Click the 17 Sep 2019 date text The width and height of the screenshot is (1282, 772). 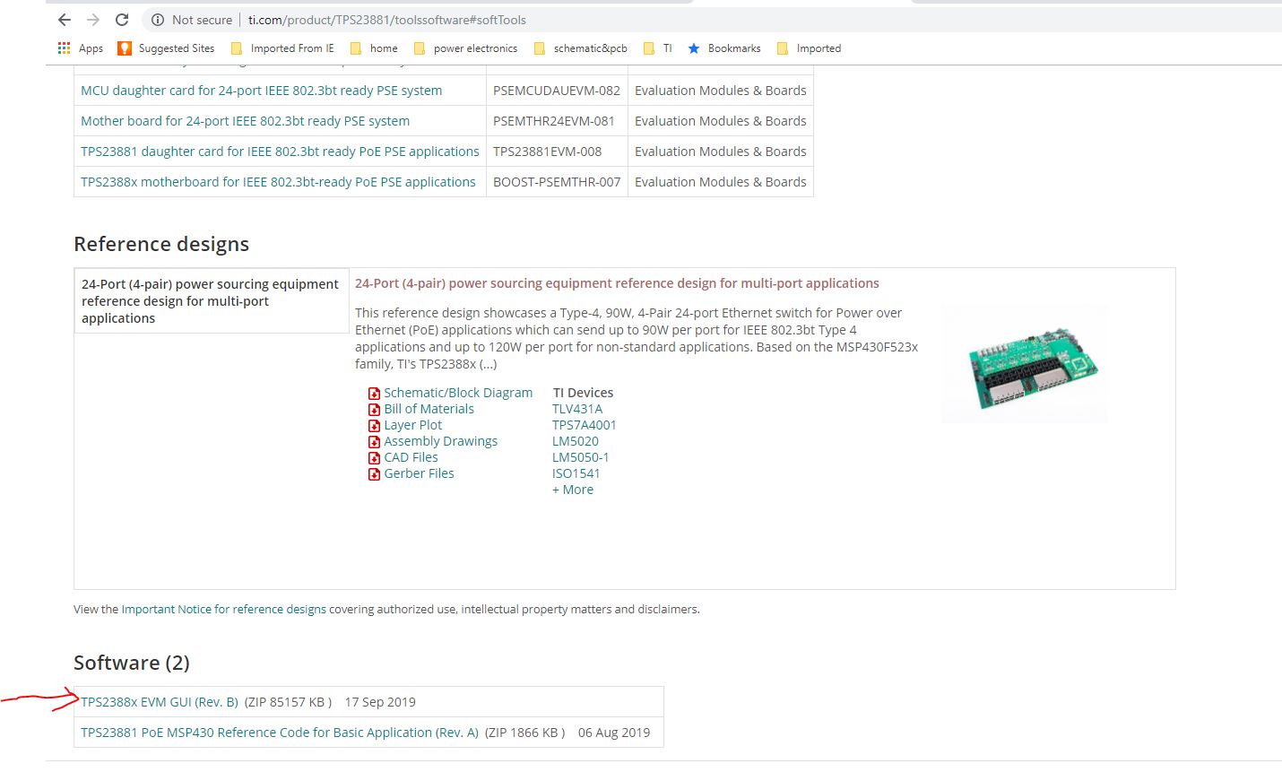[380, 702]
